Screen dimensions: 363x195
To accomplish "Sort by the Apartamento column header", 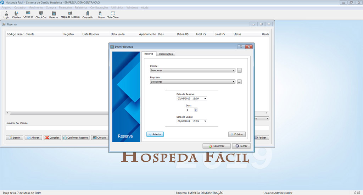I will (147, 34).
